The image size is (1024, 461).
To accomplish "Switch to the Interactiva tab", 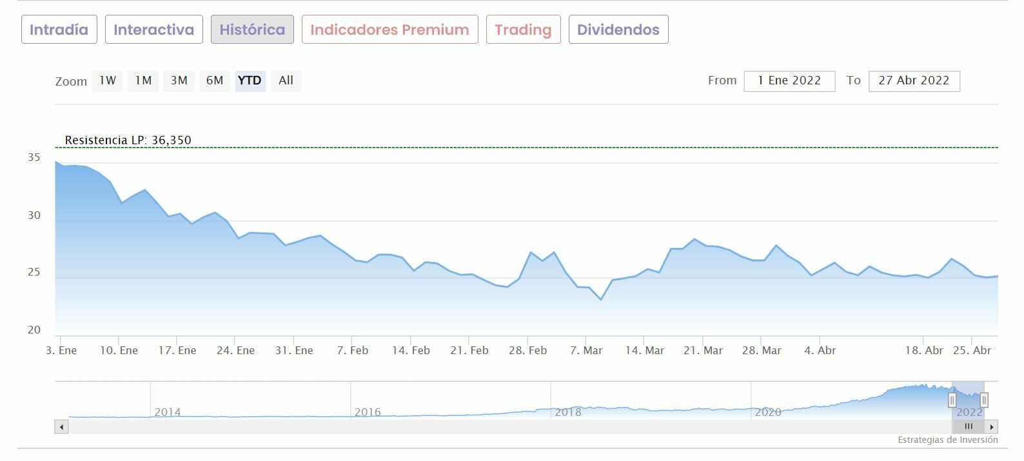I will pyautogui.click(x=153, y=30).
